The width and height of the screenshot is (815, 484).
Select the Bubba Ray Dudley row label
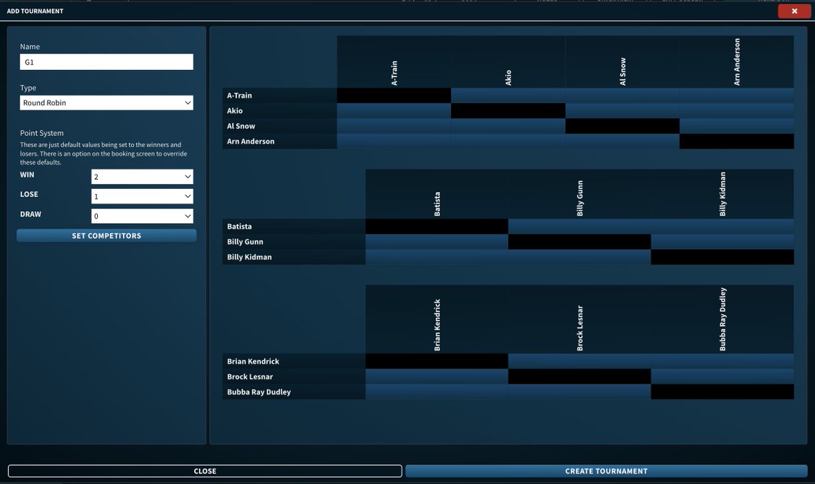294,392
